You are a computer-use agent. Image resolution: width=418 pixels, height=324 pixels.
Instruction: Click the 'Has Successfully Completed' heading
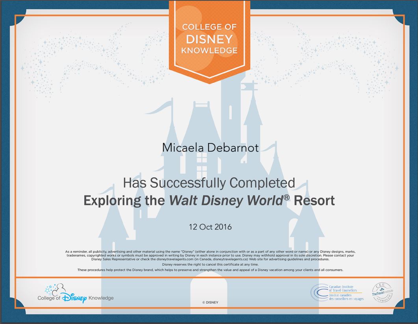pos(209,183)
